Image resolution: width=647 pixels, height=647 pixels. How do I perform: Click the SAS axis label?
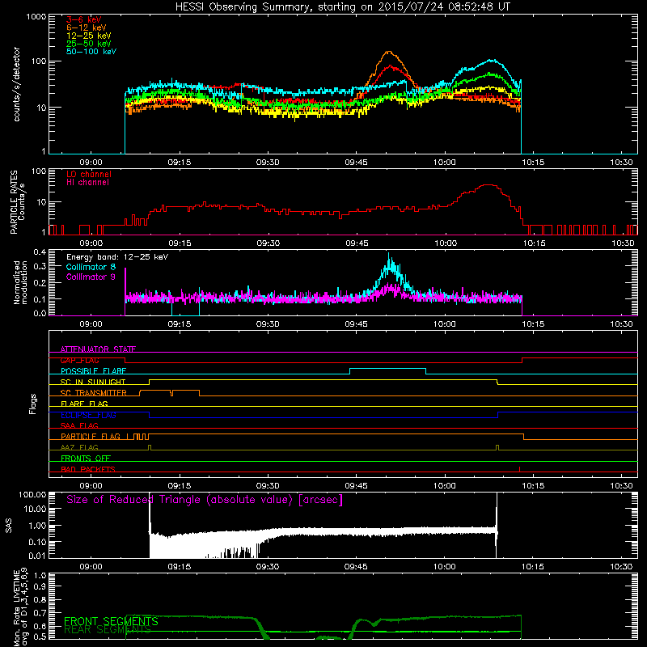pos(9,526)
